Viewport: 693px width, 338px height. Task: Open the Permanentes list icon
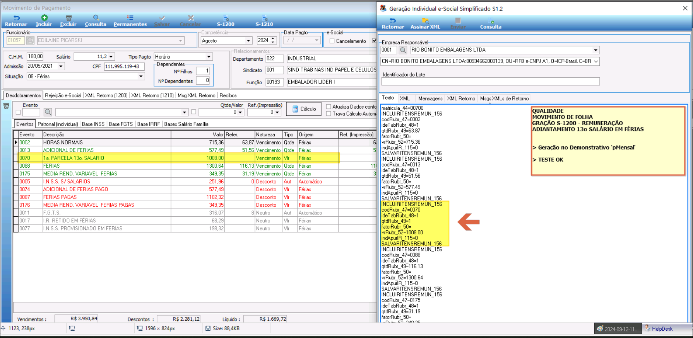coord(130,18)
